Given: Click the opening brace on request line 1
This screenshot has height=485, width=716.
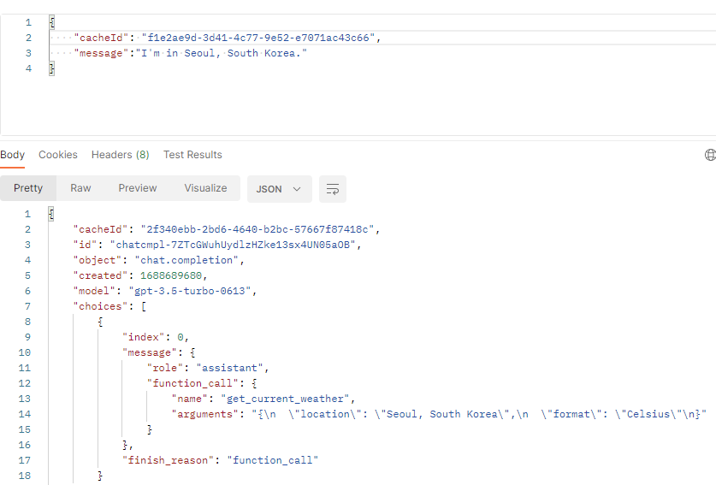Looking at the screenshot, I should pos(52,22).
